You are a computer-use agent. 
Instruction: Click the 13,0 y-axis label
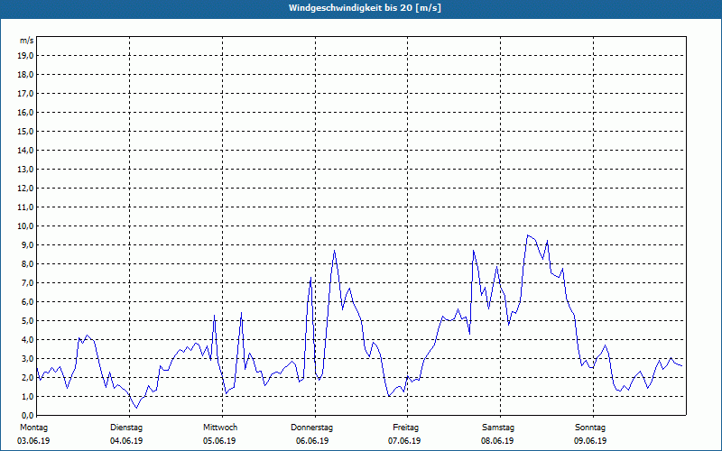pyautogui.click(x=25, y=169)
